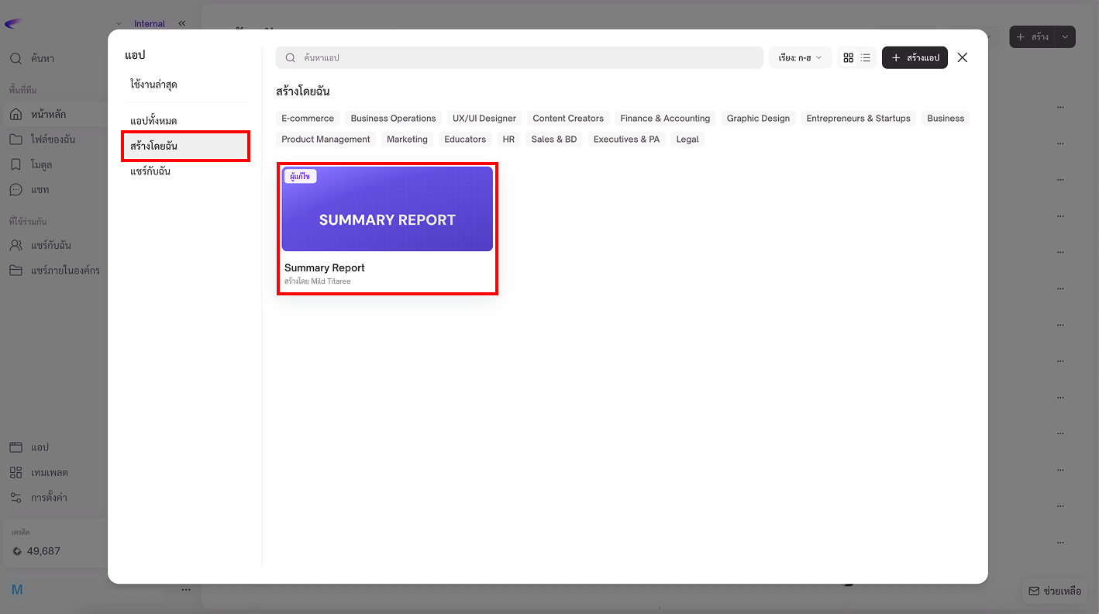Select the แอปทั้งหมด menu item

pos(153,121)
